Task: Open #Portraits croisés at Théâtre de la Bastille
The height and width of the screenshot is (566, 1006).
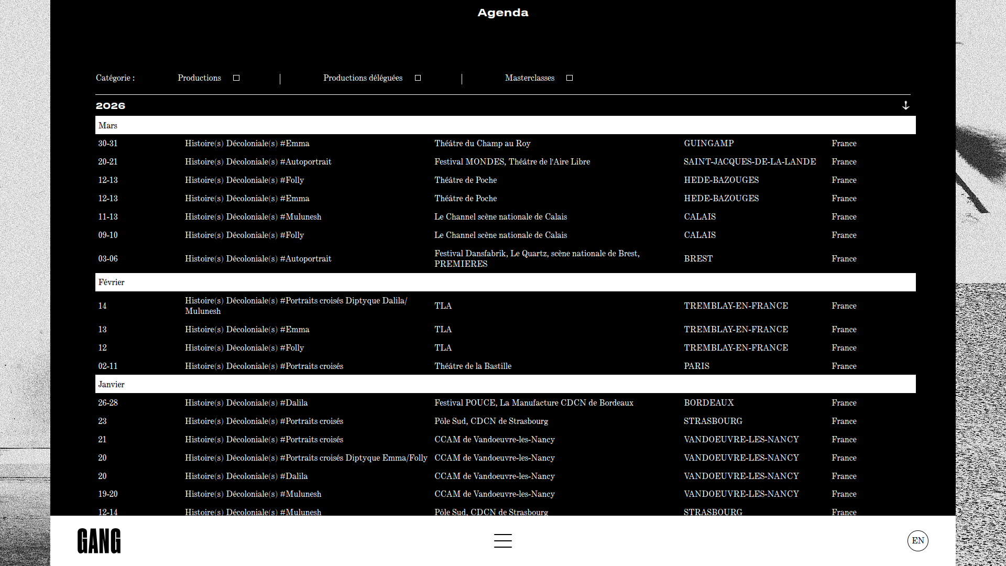Action: tap(264, 366)
